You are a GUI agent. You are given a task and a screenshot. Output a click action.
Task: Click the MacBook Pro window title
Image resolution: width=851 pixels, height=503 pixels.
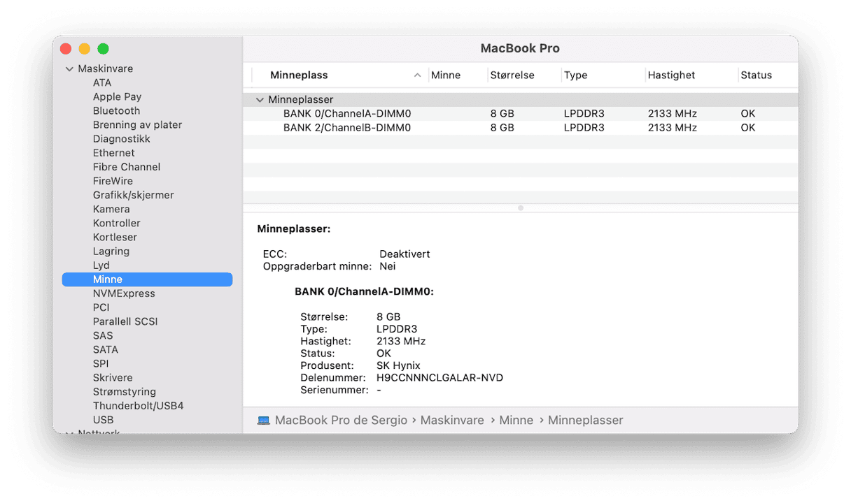coord(520,49)
